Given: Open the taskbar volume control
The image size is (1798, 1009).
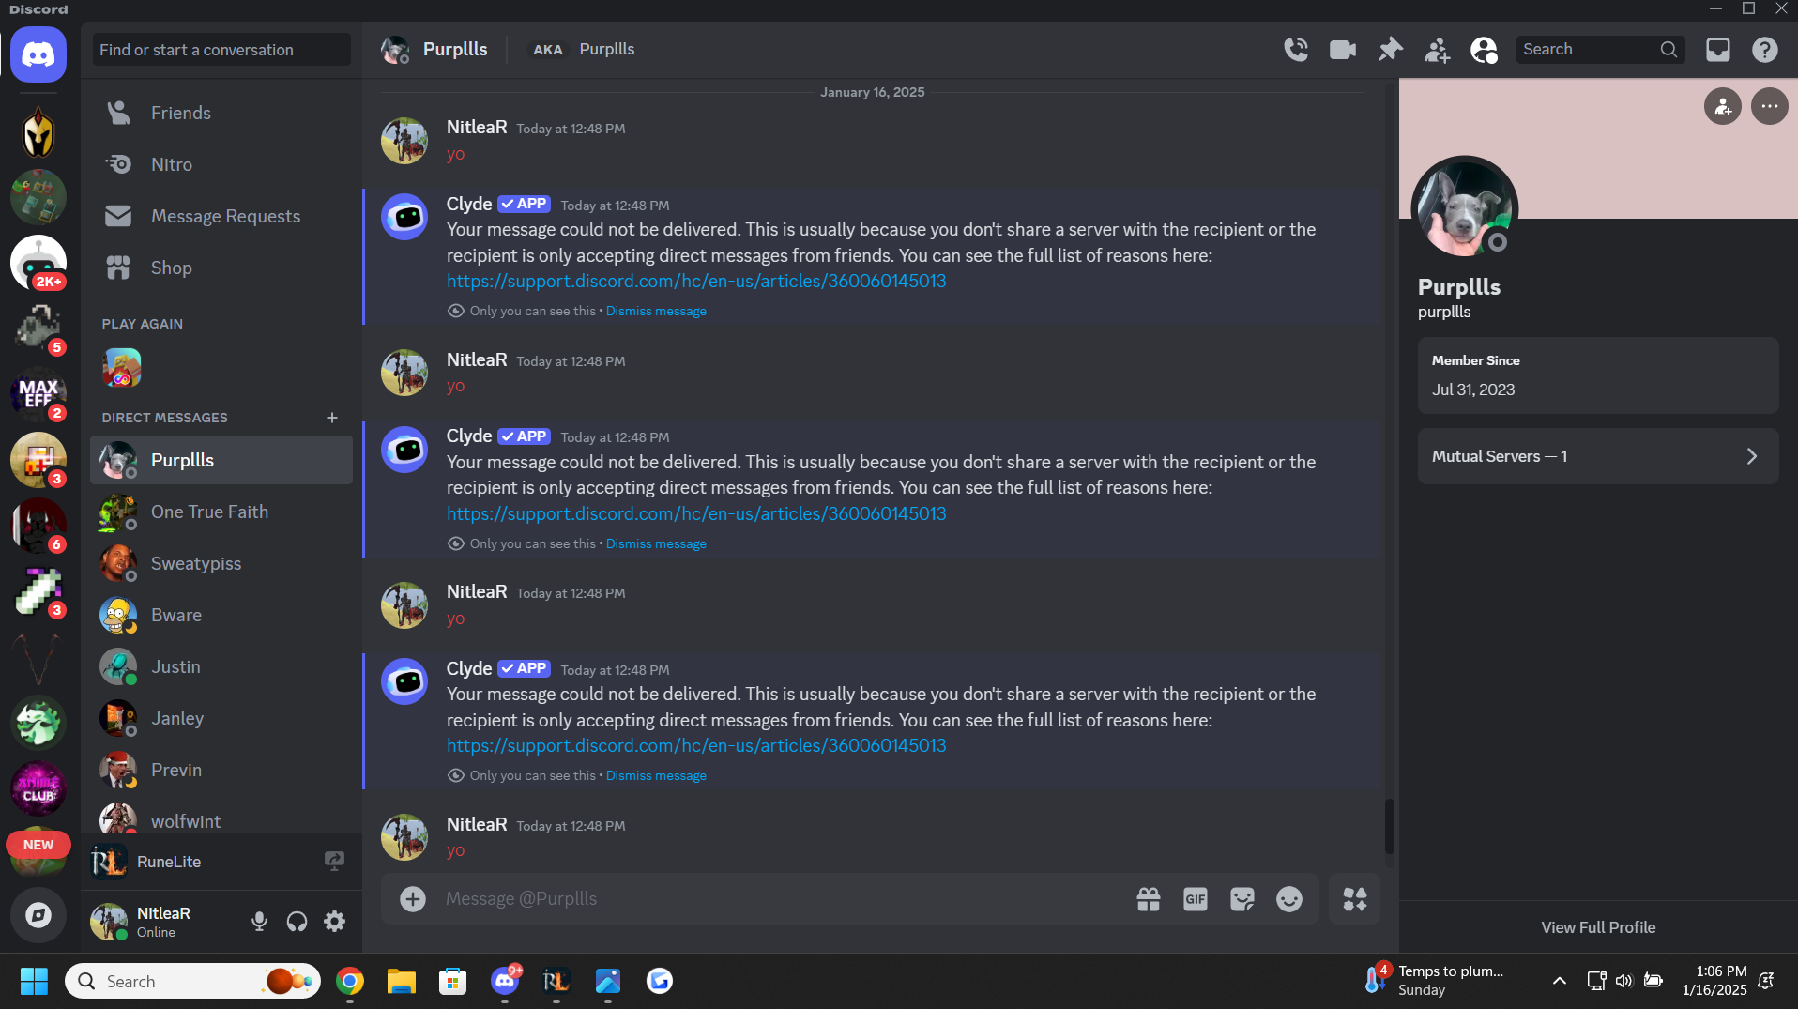Looking at the screenshot, I should (1623, 982).
